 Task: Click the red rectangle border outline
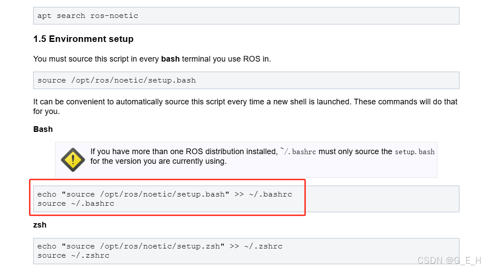click(167, 179)
